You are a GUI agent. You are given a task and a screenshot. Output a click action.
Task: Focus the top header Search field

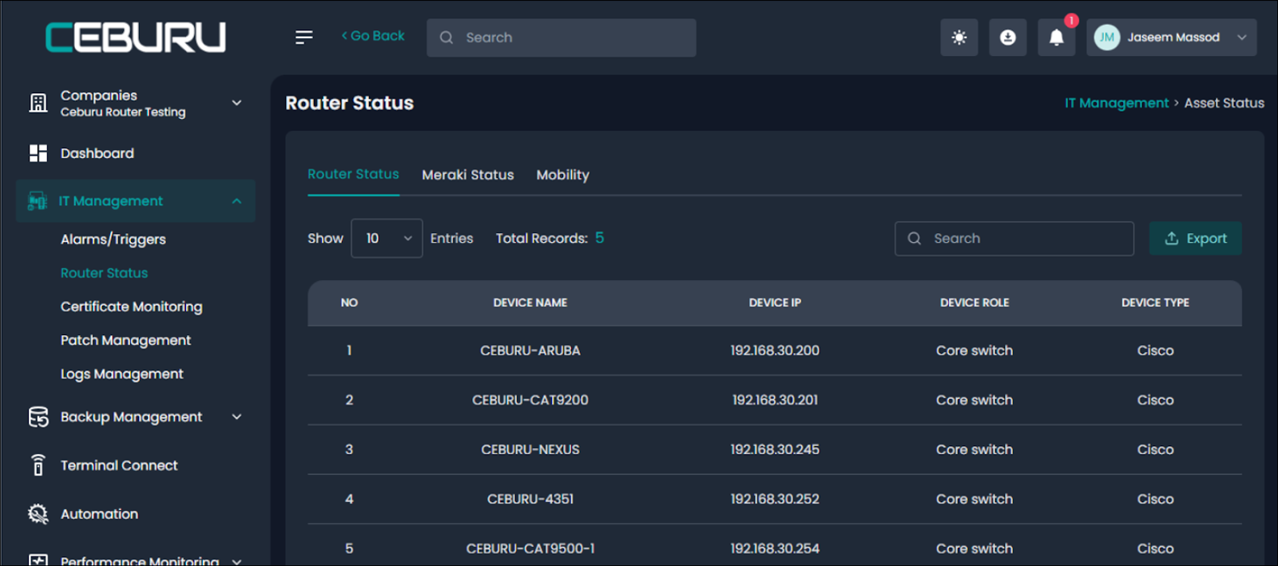click(562, 38)
